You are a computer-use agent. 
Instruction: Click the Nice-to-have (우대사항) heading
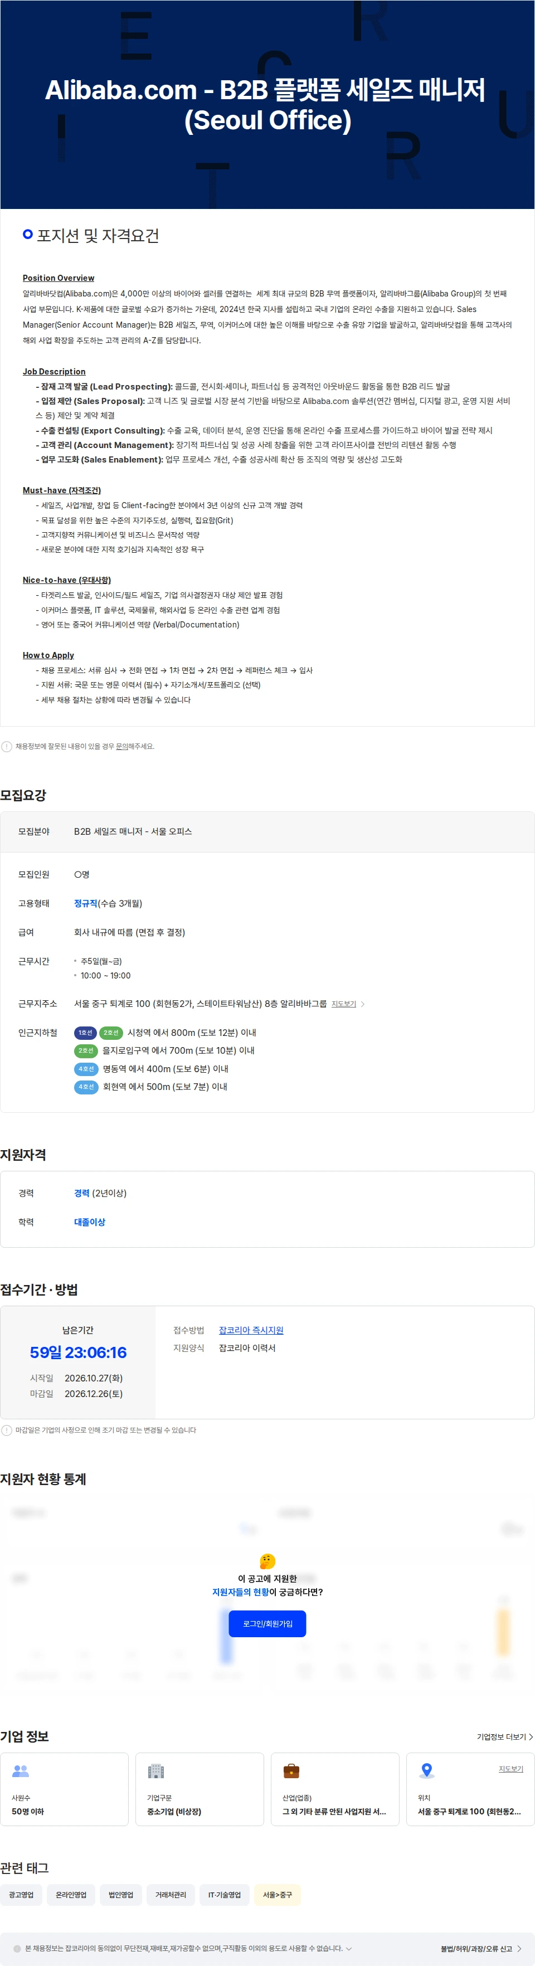[66, 580]
